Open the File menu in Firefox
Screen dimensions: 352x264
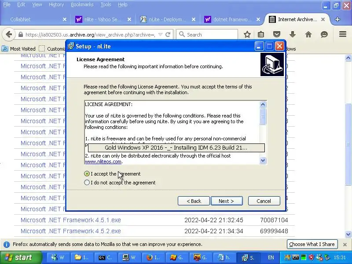[x=7, y=4]
